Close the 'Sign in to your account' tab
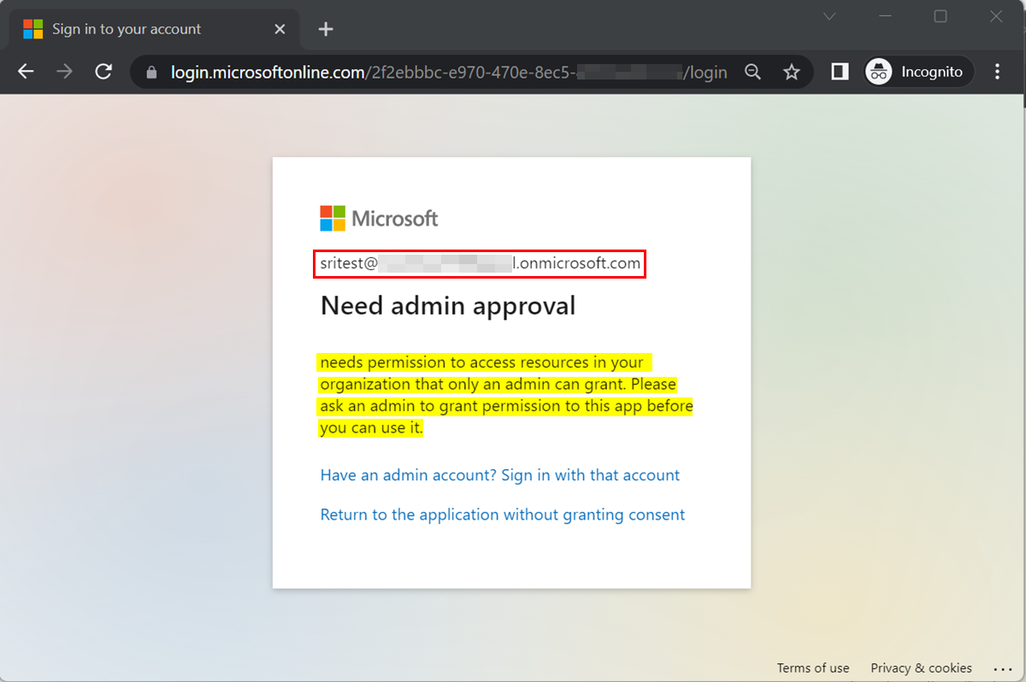Viewport: 1026px width, 682px height. pos(280,29)
